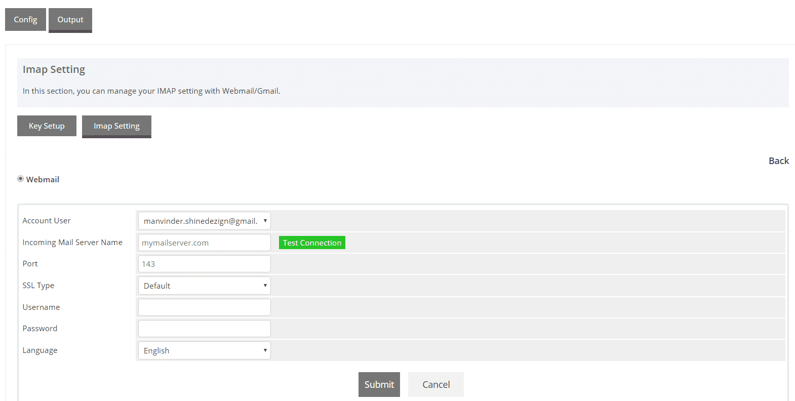Open the Key Setup section

coord(47,126)
